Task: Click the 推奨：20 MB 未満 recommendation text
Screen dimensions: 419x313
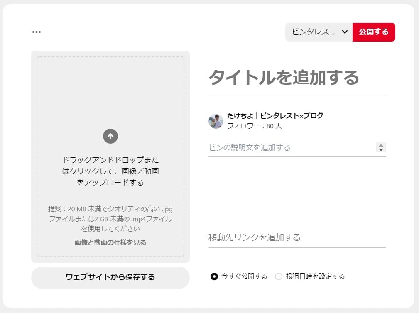Action: [x=110, y=219]
